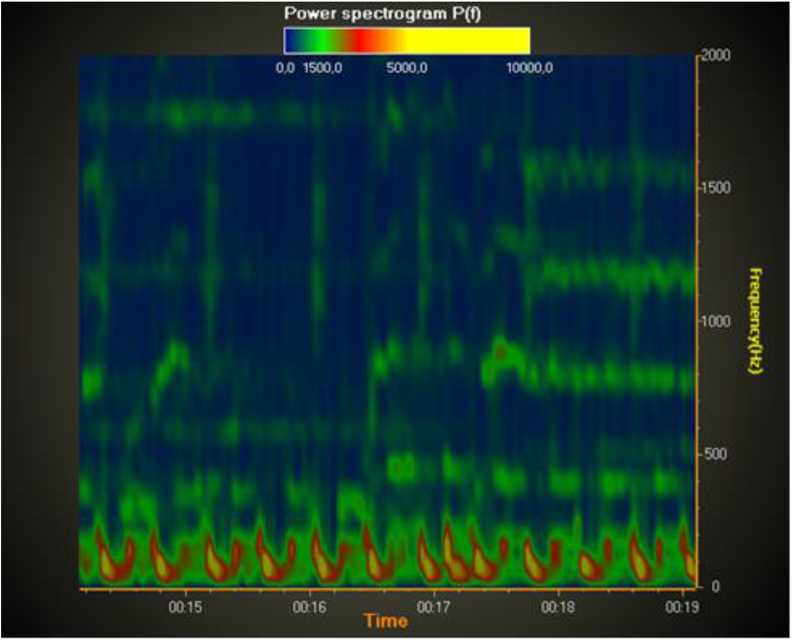The height and width of the screenshot is (641, 793).
Task: Select the 0,0 color scale label
Action: [285, 68]
